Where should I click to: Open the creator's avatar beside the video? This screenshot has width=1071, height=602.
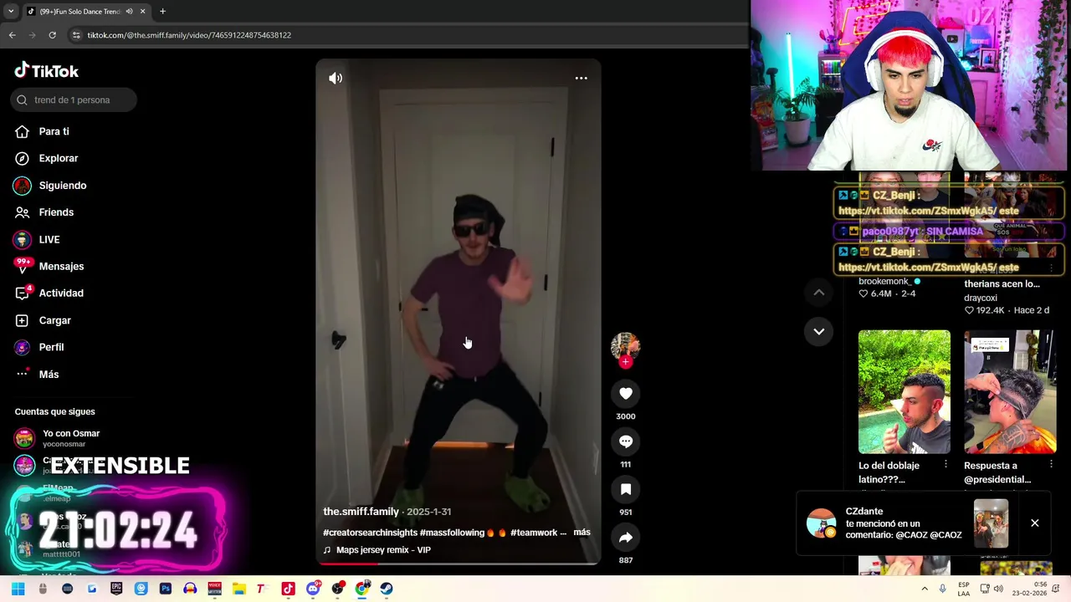coord(625,345)
